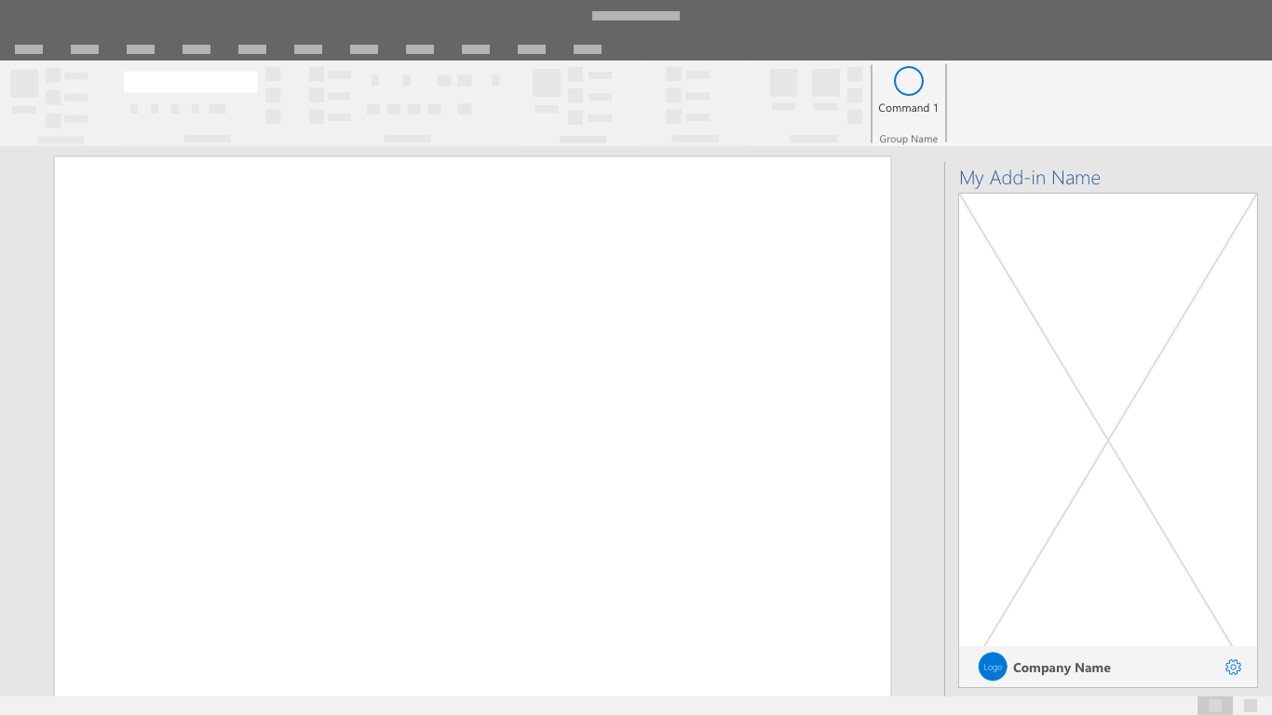Select the large icon in the first ribbon group
This screenshot has height=715, width=1272.
coord(24,84)
